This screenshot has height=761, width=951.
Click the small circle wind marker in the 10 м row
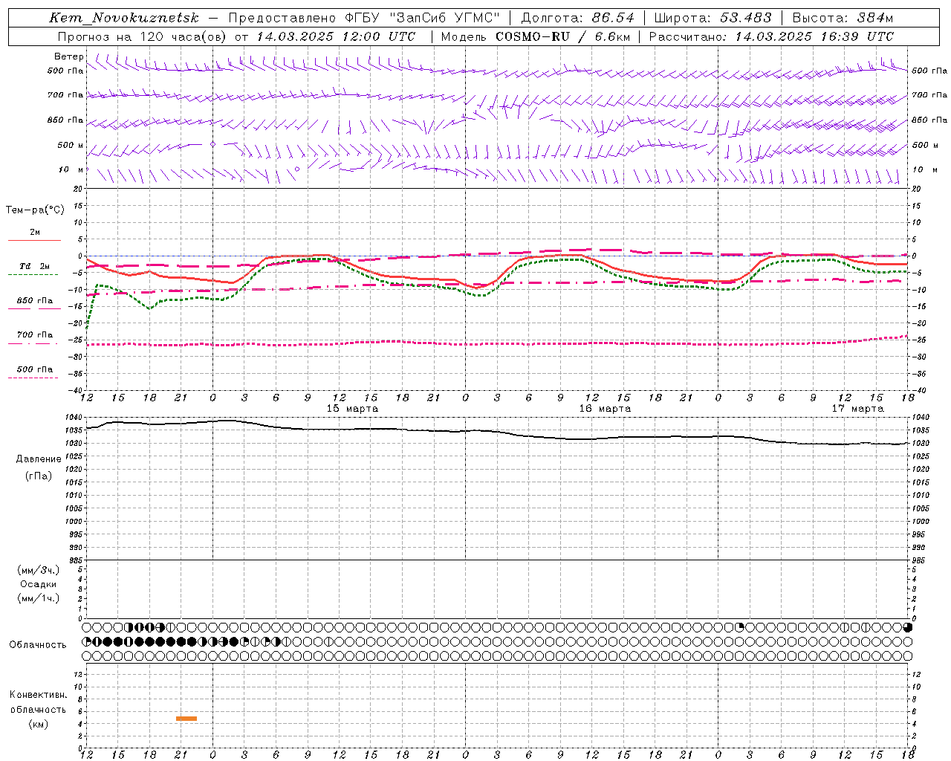click(297, 169)
